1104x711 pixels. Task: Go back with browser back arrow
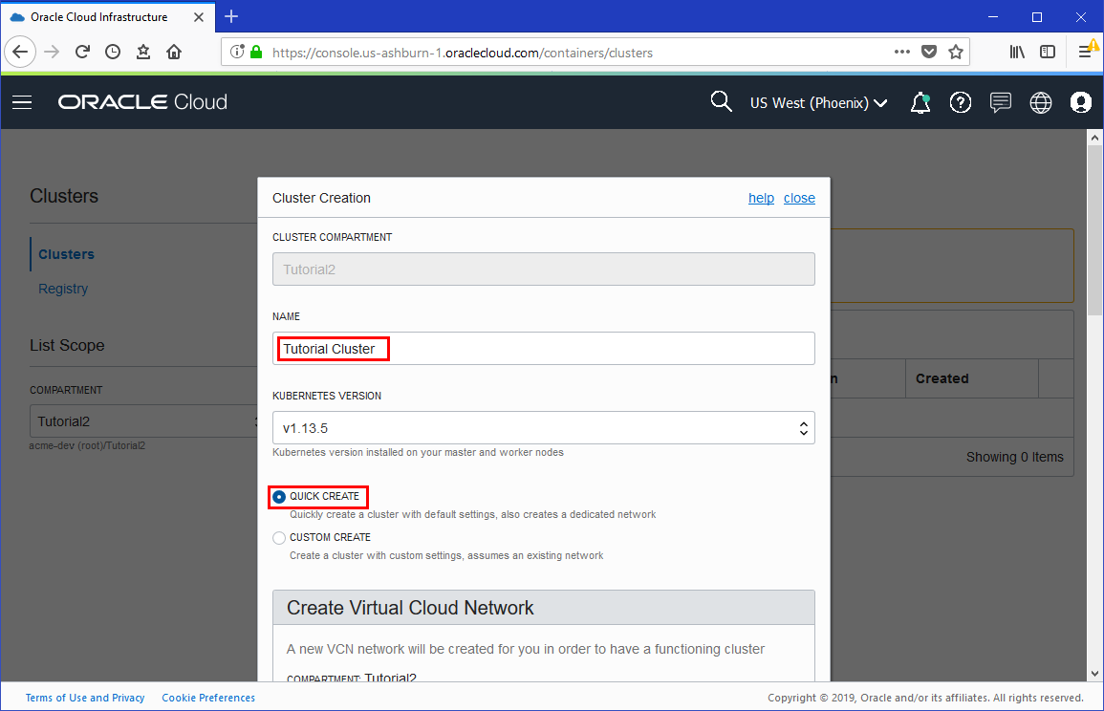click(20, 53)
